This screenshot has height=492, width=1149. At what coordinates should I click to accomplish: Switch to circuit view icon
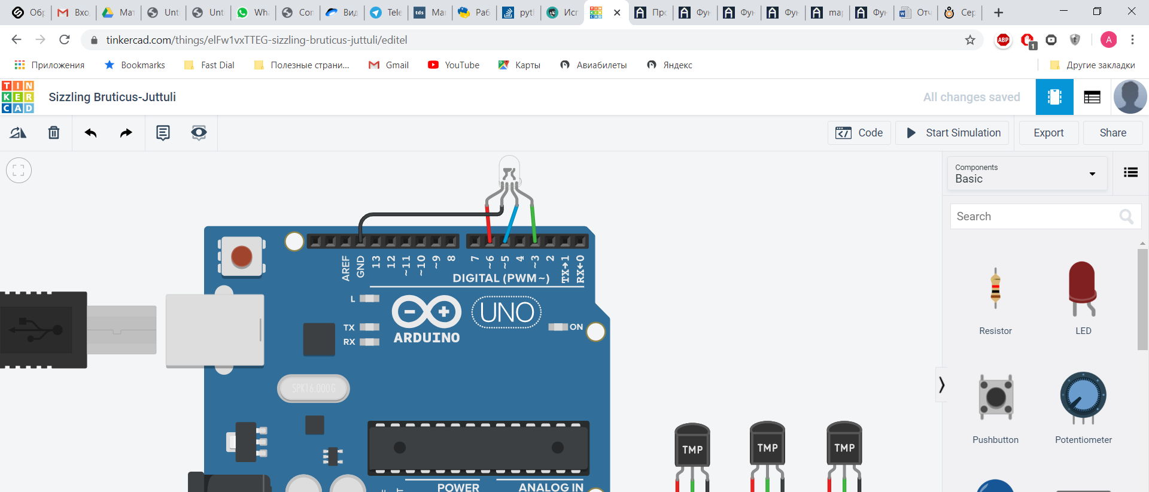(1054, 97)
